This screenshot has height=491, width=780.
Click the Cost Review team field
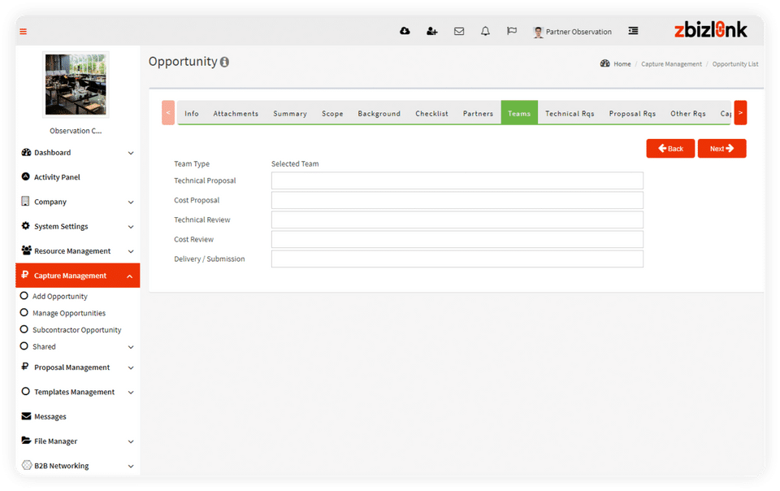pos(457,239)
